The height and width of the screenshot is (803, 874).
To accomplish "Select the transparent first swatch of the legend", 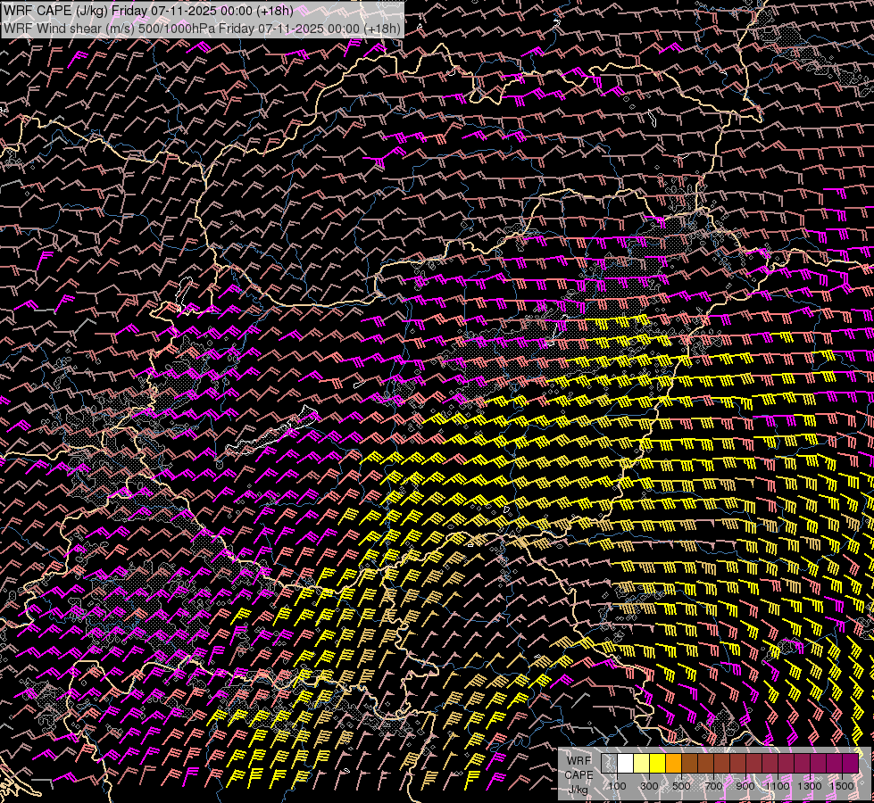I will pyautogui.click(x=609, y=764).
